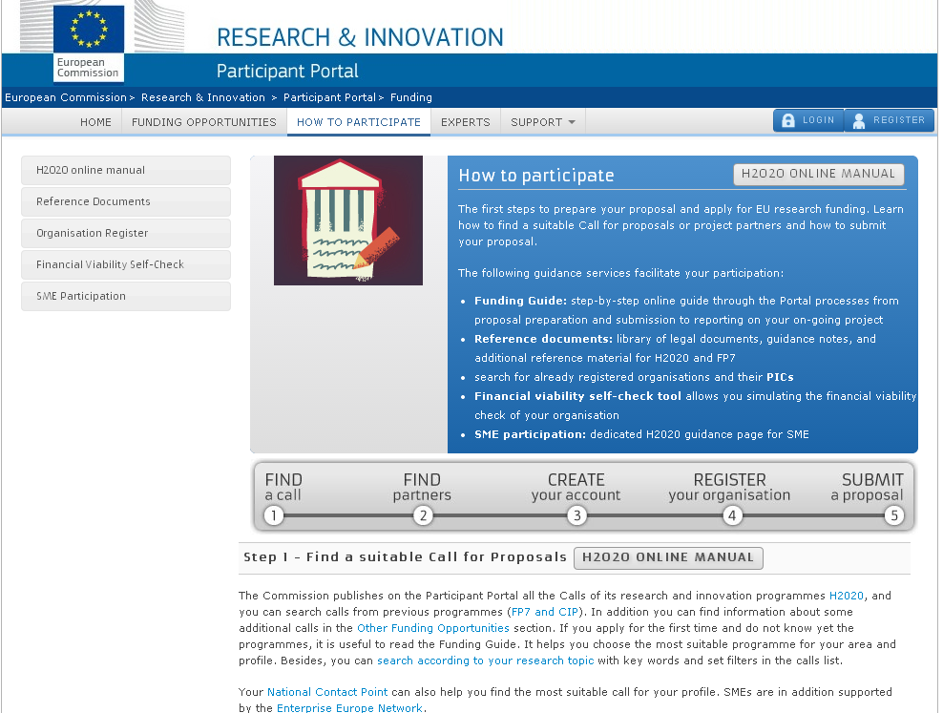Click the PICs bullet text

click(x=780, y=377)
